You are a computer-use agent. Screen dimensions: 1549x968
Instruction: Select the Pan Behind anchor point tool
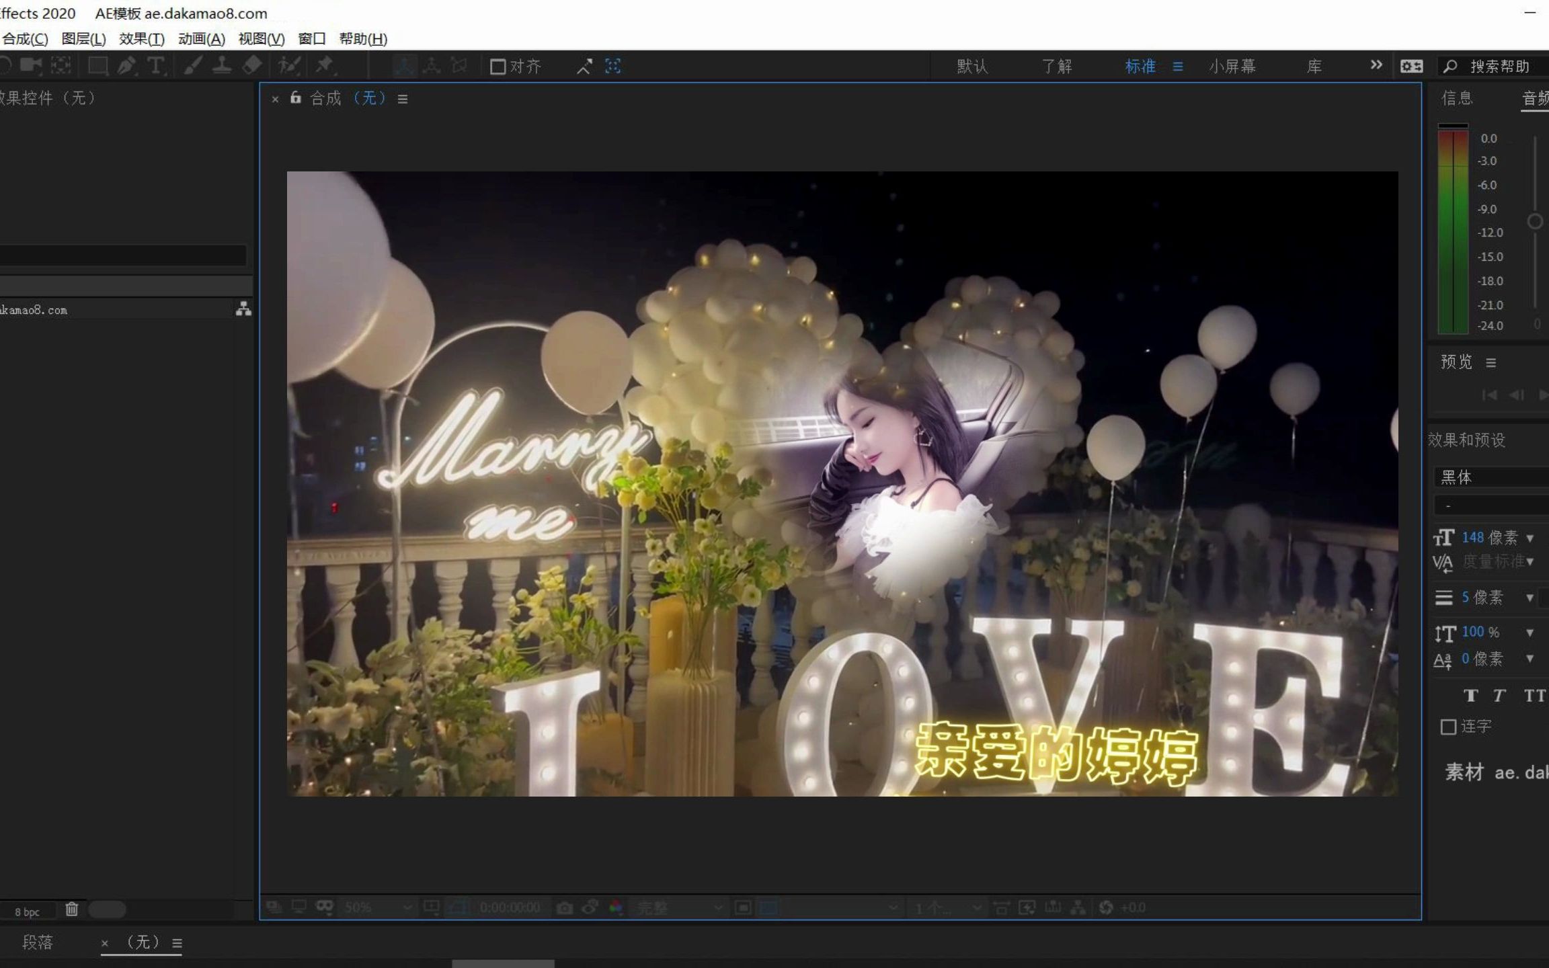coord(61,65)
